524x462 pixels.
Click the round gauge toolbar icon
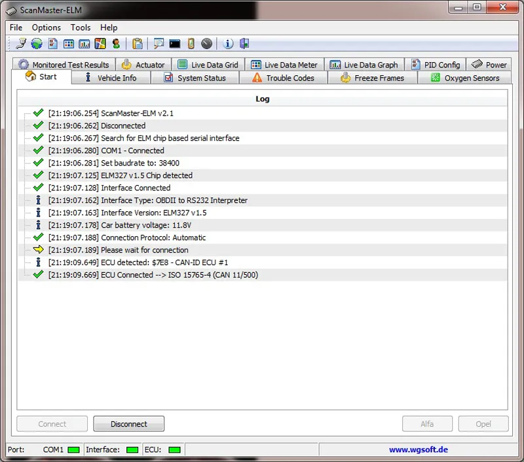point(207,44)
